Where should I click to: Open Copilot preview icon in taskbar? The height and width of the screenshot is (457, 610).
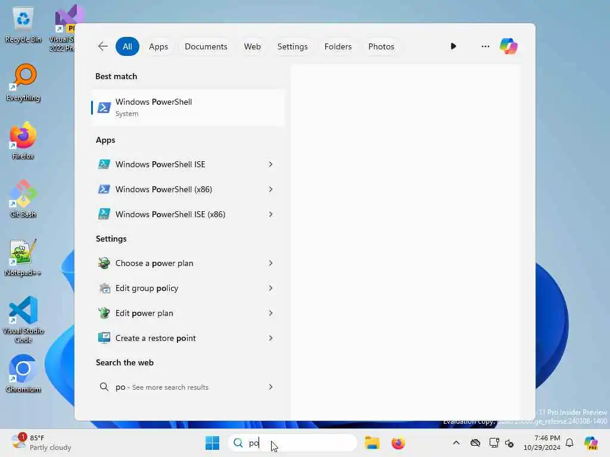(590, 443)
